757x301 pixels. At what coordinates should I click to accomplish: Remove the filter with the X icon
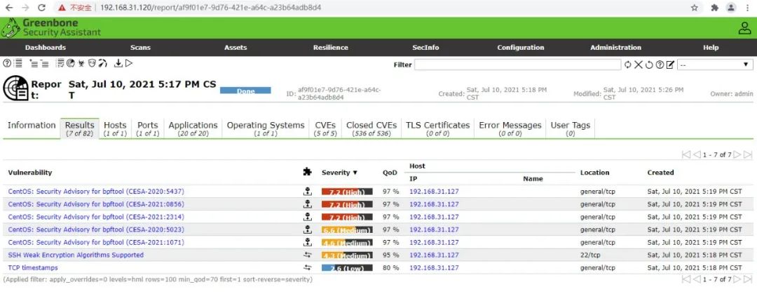639,65
